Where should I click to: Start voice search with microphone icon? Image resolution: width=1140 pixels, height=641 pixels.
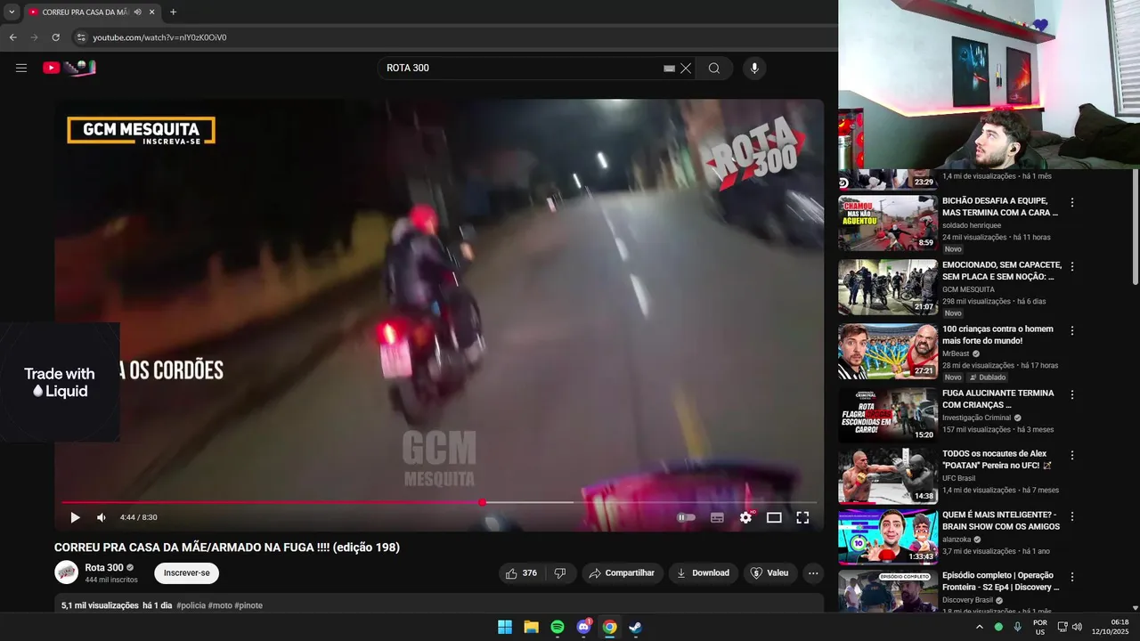pos(754,68)
